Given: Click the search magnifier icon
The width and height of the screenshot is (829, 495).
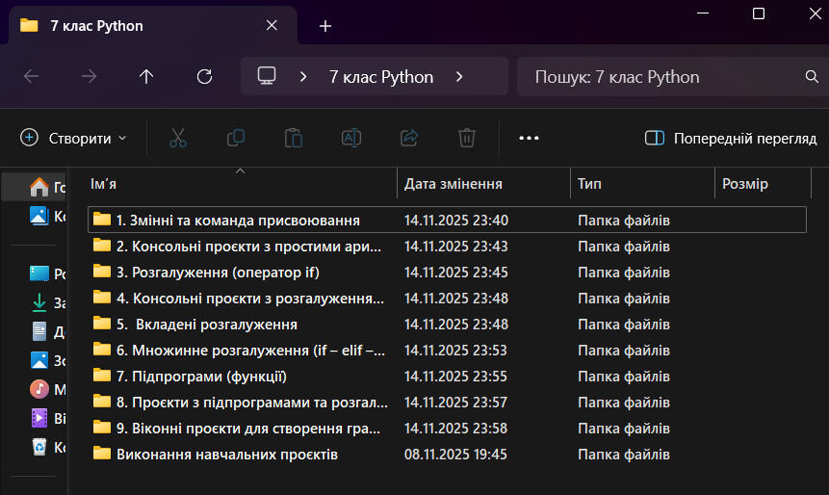Looking at the screenshot, I should tap(812, 77).
